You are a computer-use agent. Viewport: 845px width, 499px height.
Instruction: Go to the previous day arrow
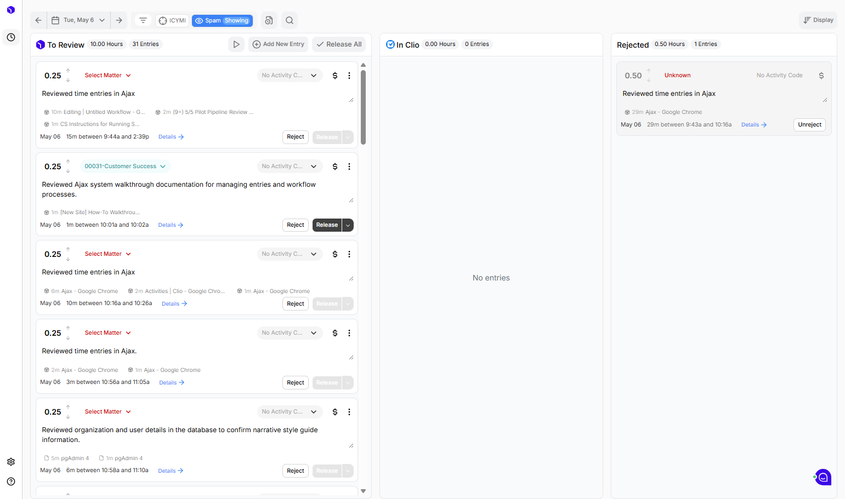(38, 20)
